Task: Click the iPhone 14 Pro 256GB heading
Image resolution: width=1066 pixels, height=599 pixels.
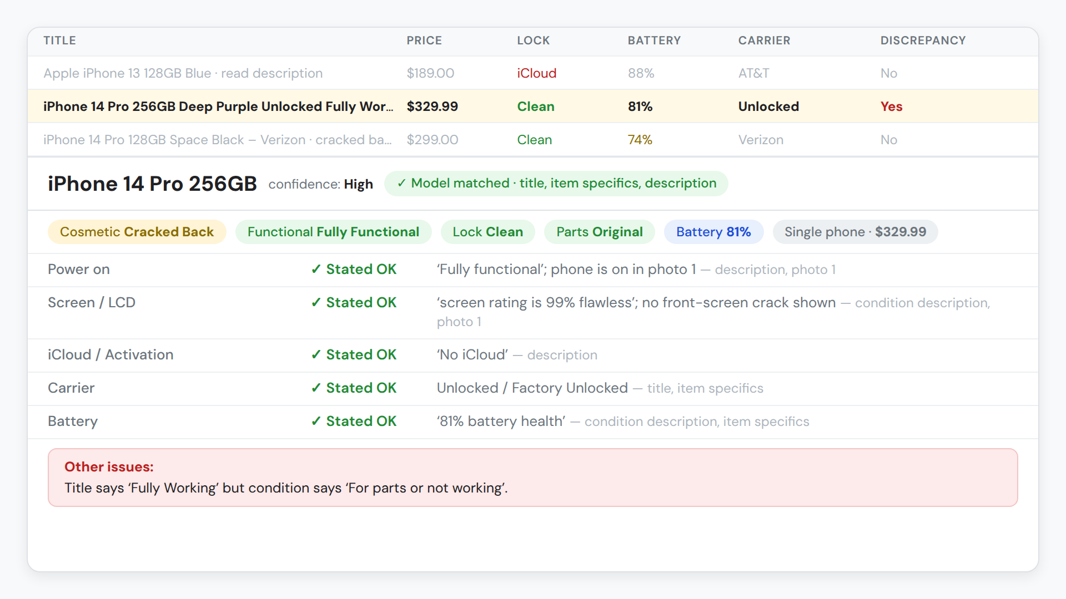Action: pyautogui.click(x=152, y=184)
